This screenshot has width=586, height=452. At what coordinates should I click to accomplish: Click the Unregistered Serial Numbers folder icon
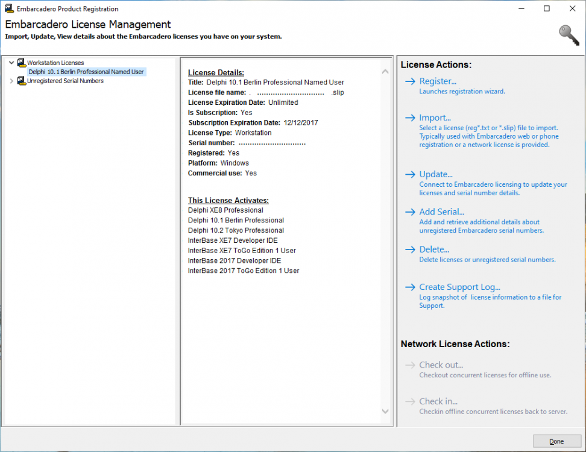tap(22, 81)
